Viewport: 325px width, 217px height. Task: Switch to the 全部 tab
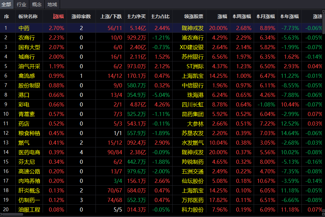pyautogui.click(x=6, y=4)
